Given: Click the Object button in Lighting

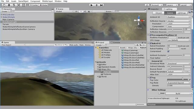Looking at the screenshot, I should coord(159,13).
